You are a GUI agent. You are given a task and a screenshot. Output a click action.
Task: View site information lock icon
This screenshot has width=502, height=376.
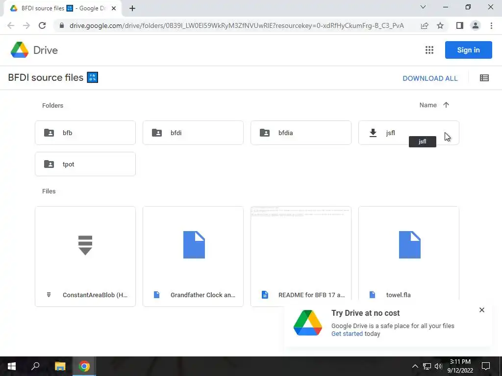pyautogui.click(x=61, y=25)
